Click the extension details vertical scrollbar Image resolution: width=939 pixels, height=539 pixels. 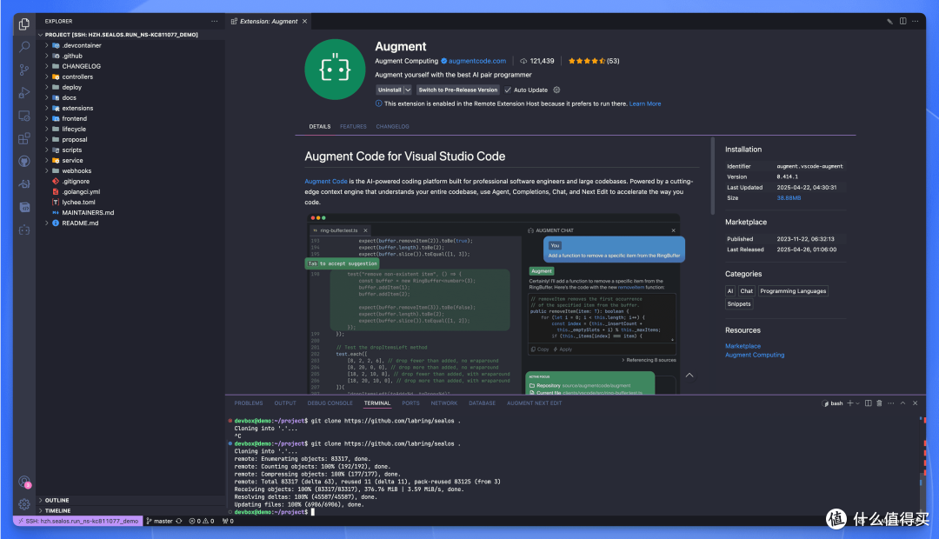click(x=713, y=176)
